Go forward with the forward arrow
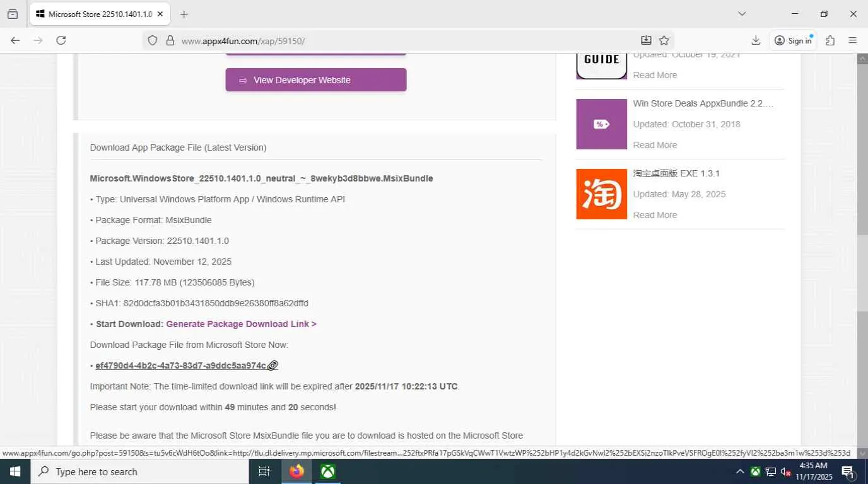Screen dimensions: 868x484 click(x=38, y=40)
